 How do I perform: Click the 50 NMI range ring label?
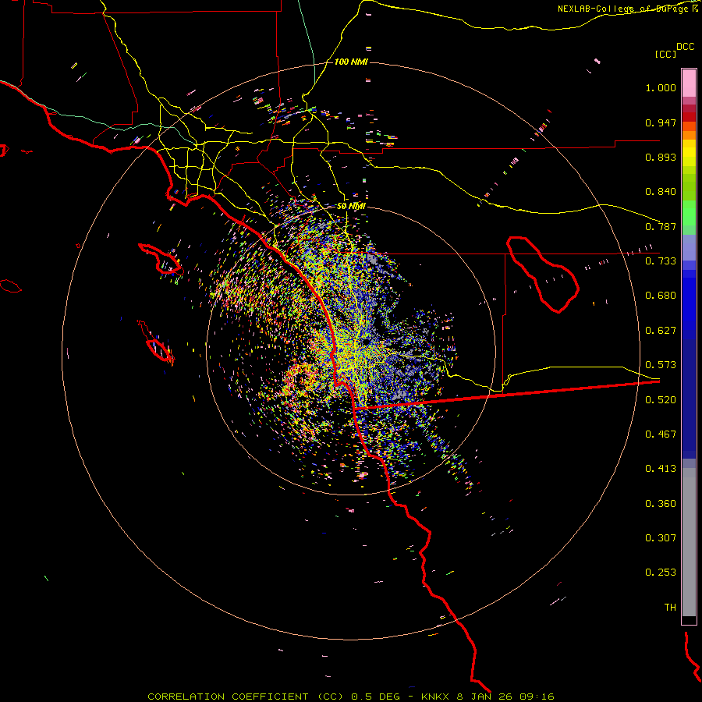[351, 206]
